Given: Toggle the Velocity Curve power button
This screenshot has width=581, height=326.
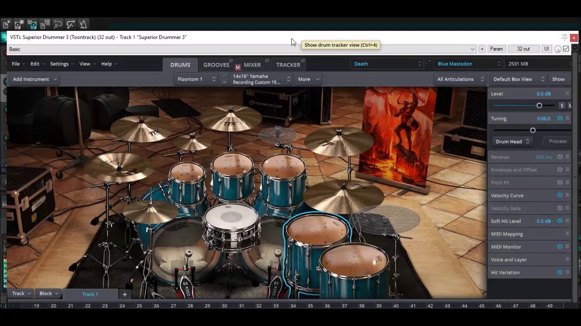Looking at the screenshot, I should tap(560, 195).
